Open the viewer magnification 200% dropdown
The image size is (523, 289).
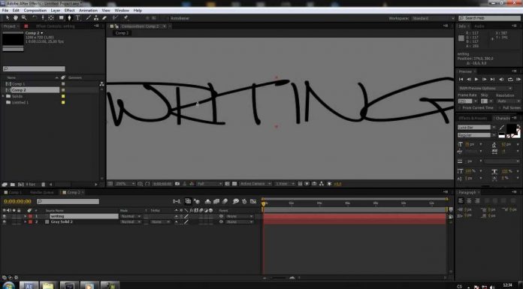click(x=125, y=184)
